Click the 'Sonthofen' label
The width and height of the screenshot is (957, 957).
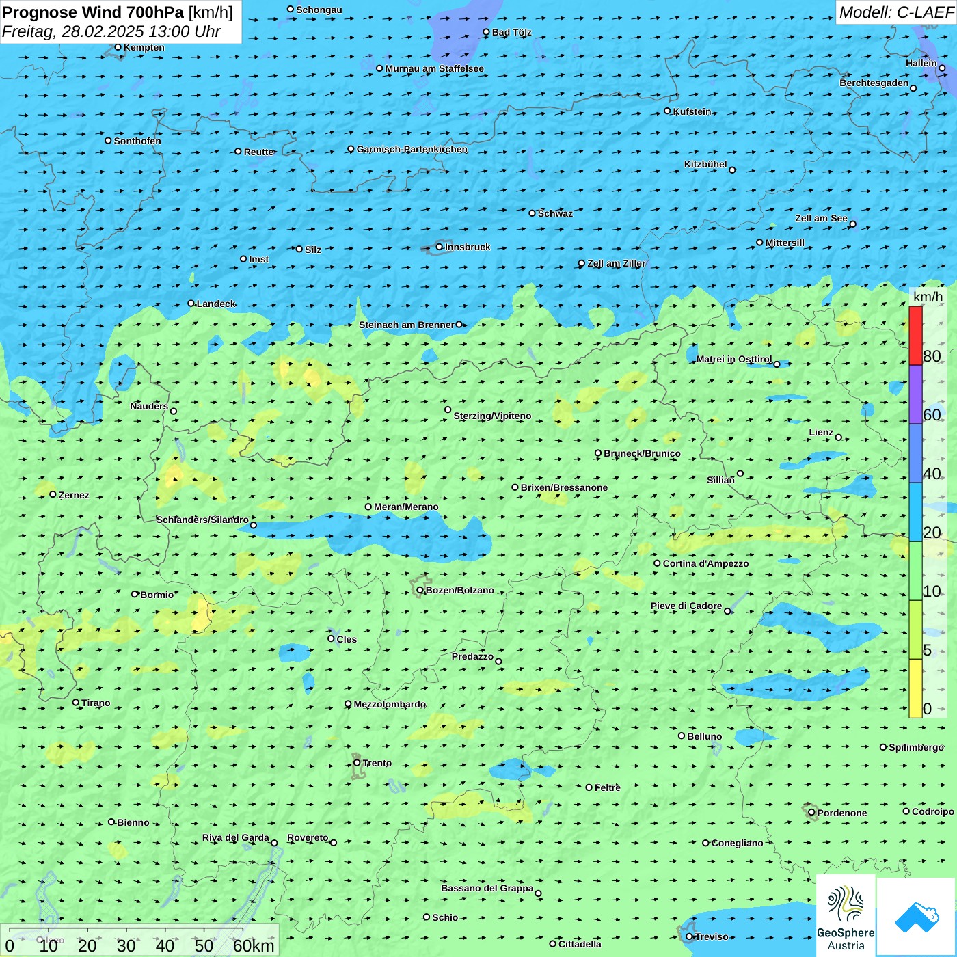pos(137,141)
